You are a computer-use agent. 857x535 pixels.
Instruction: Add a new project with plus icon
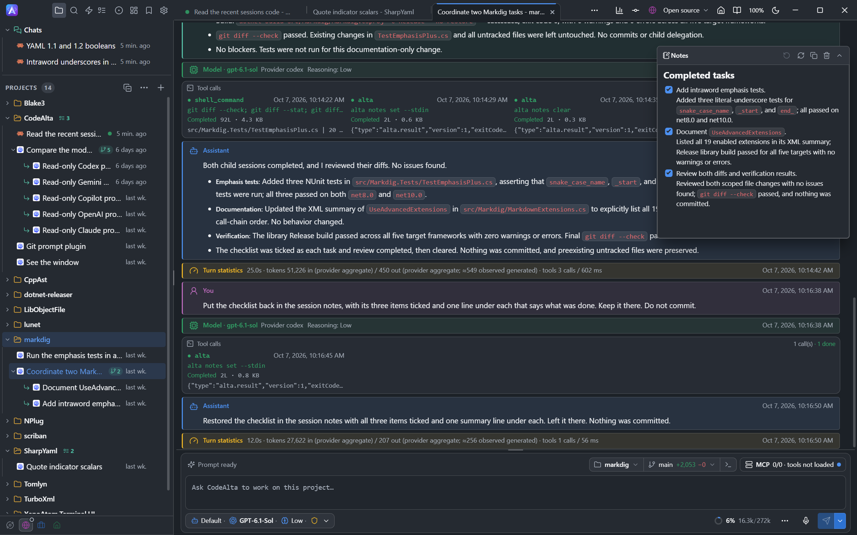[161, 88]
